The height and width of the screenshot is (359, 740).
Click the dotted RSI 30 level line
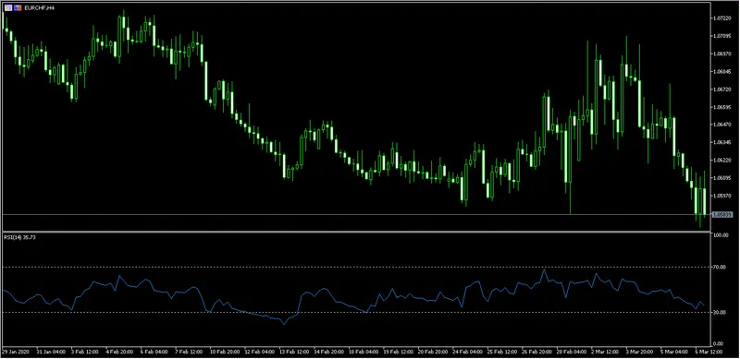click(x=356, y=312)
